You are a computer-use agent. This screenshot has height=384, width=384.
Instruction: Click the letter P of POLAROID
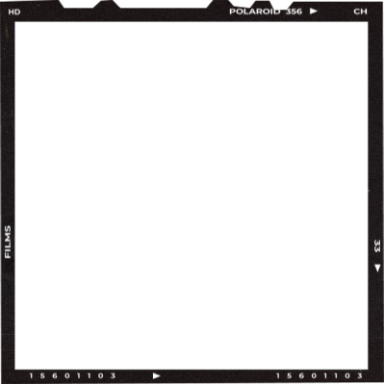click(x=233, y=12)
